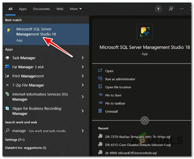
Task: Click the Pin to taskbar pin icon
Action: tap(100, 103)
